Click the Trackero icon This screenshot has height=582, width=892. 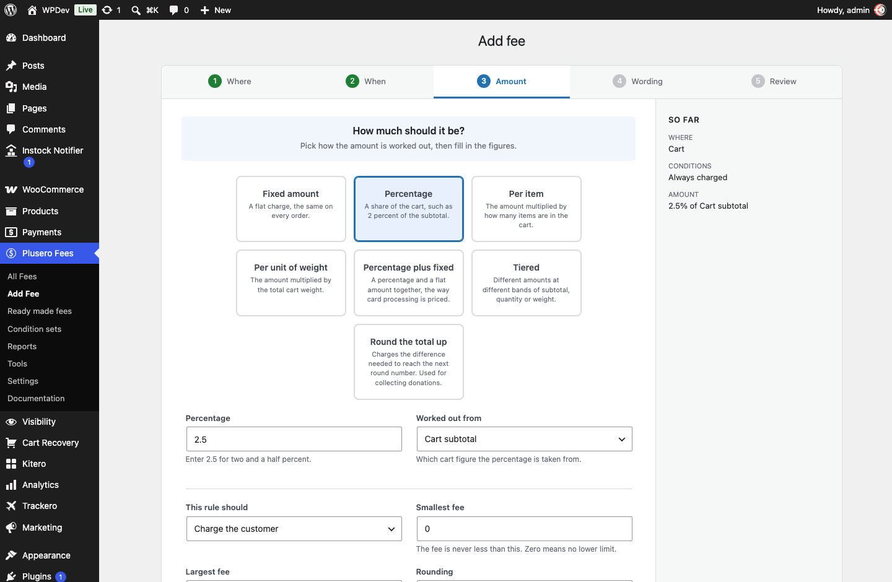click(11, 506)
